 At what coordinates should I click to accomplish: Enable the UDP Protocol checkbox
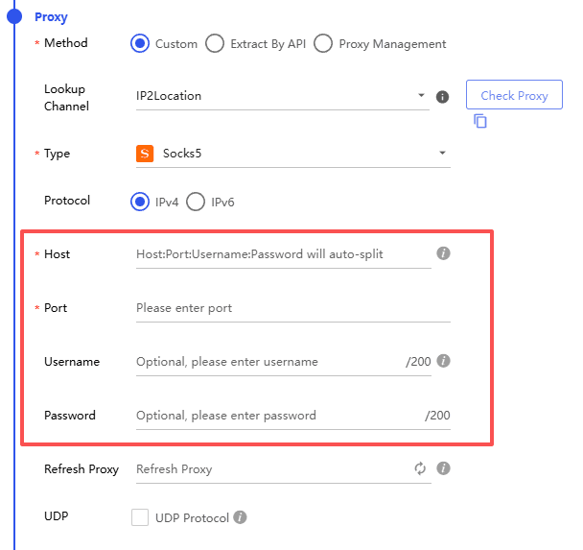pyautogui.click(x=140, y=518)
